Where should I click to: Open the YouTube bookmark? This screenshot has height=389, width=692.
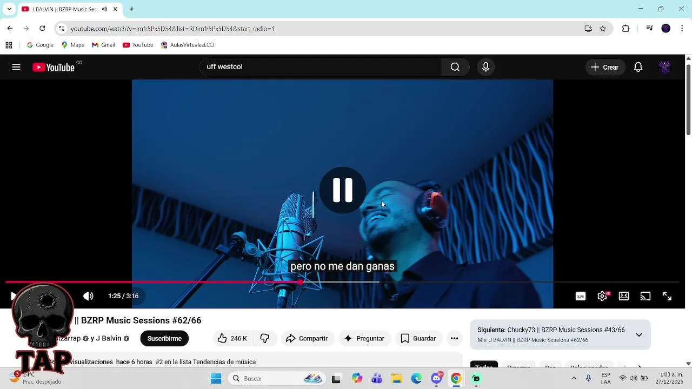pos(138,45)
